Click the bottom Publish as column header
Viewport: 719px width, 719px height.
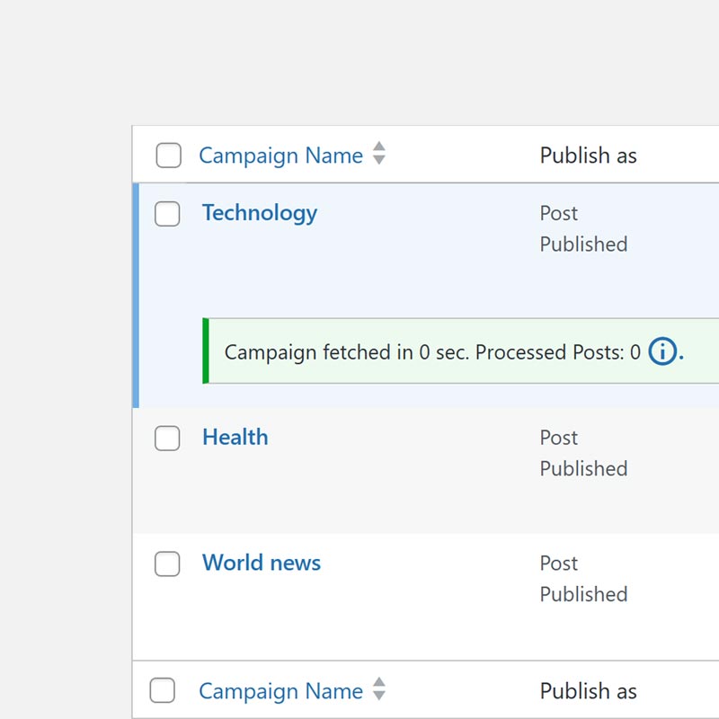pyautogui.click(x=588, y=691)
